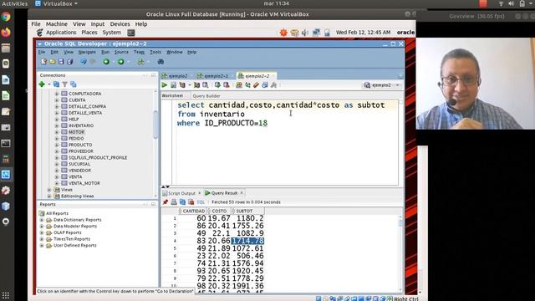The height and width of the screenshot is (301, 535).
Task: Open the Navigate menu in SQL Developer
Action: (87, 52)
